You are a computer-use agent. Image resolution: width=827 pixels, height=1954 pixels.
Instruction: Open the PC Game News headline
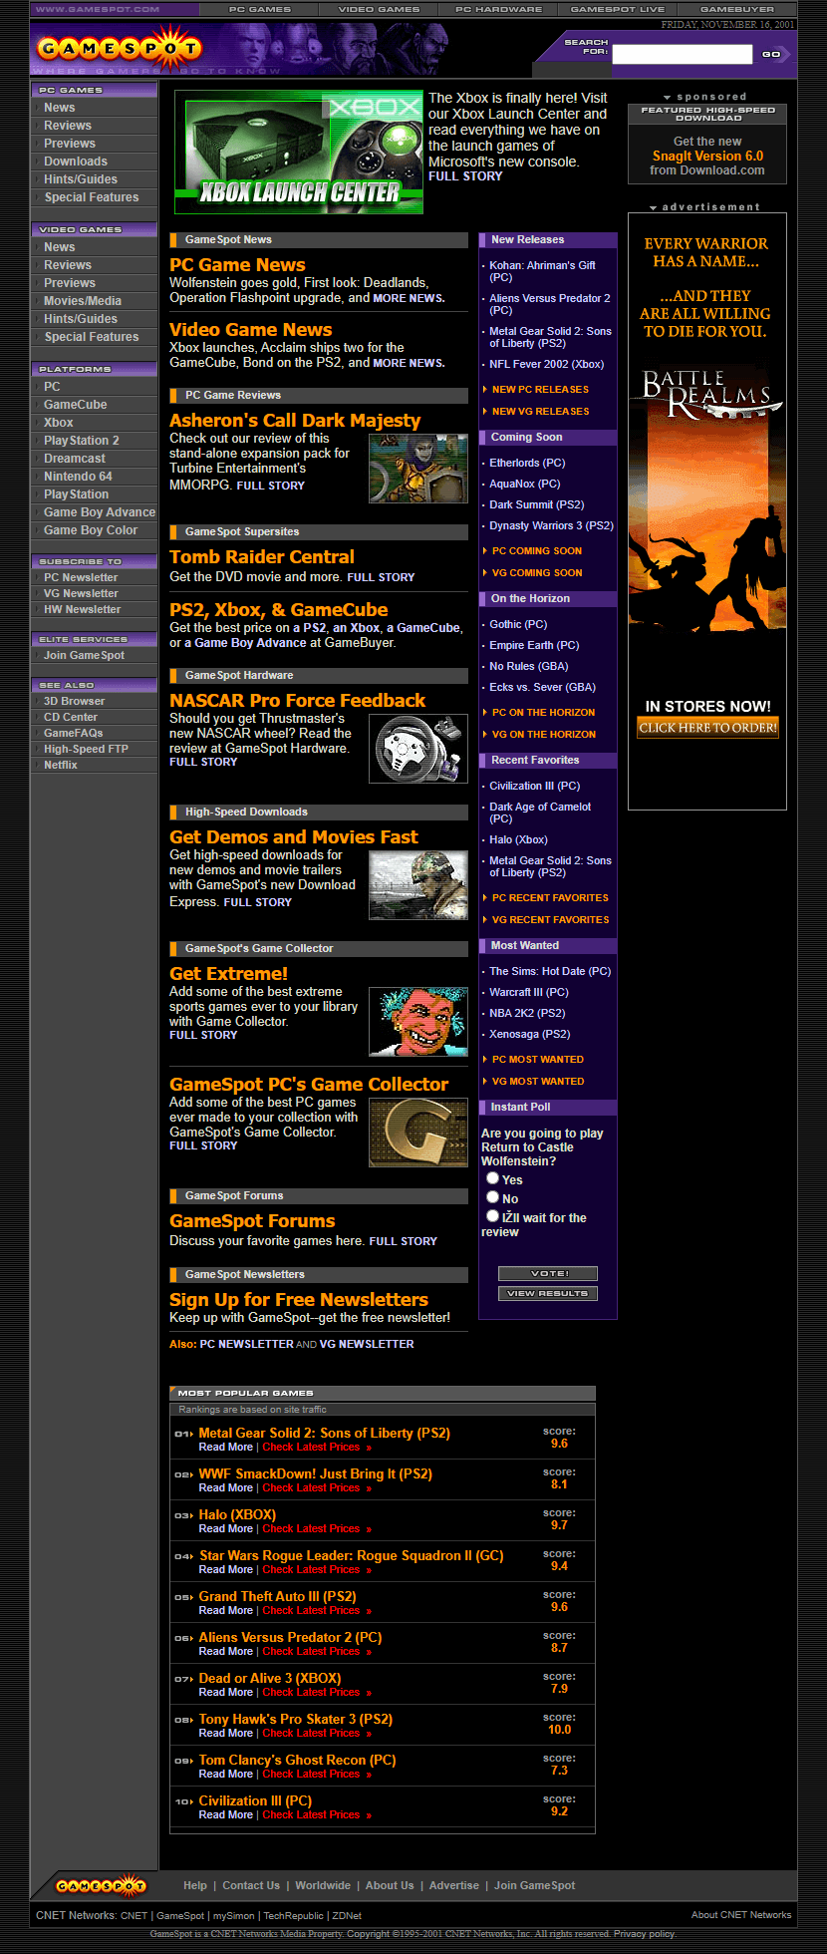[x=237, y=265]
